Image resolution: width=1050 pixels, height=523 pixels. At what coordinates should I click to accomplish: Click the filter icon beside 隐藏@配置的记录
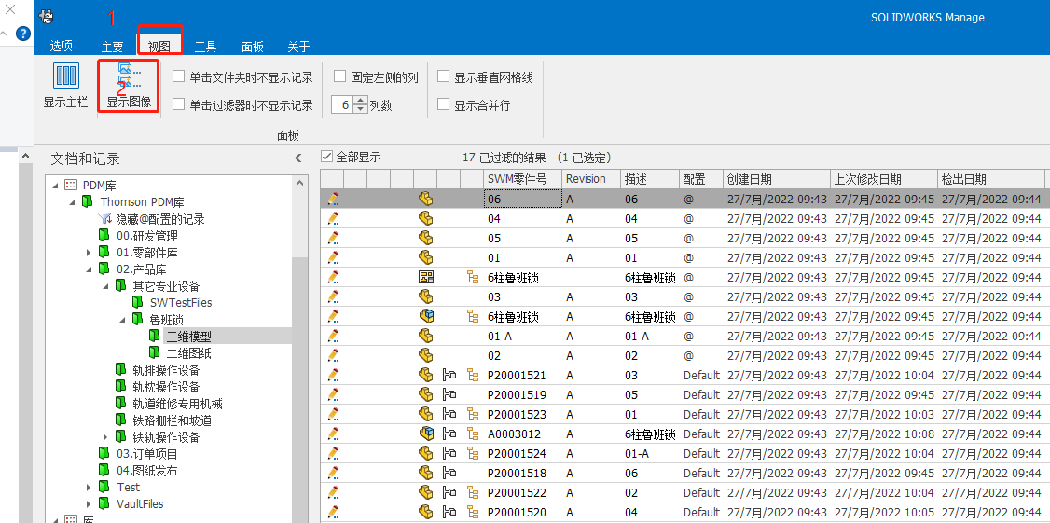point(104,219)
